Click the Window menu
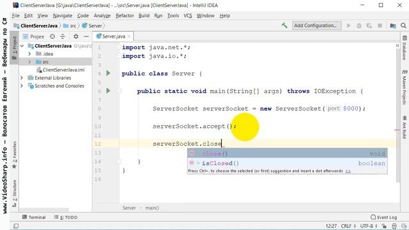 (205, 15)
